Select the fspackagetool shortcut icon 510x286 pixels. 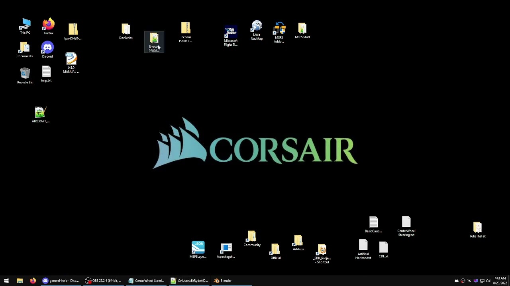point(226,250)
